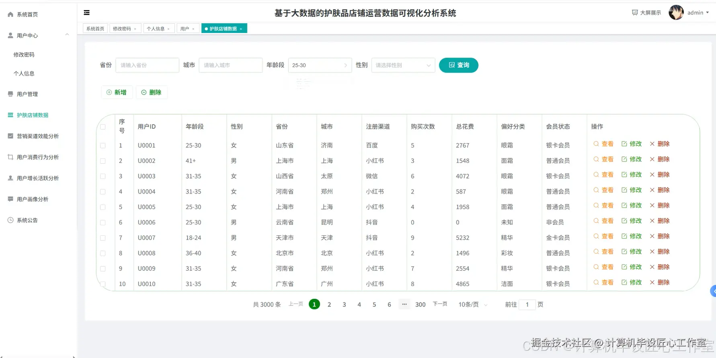Check the row U0005 checkbox
716x358 pixels.
[x=103, y=207]
